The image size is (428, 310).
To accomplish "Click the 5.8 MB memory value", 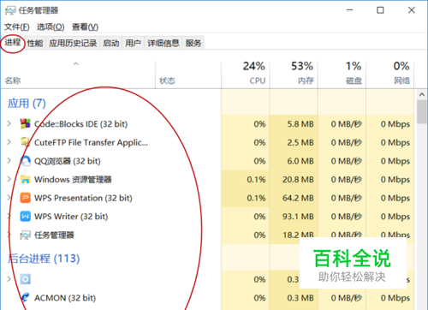I will click(x=300, y=124).
